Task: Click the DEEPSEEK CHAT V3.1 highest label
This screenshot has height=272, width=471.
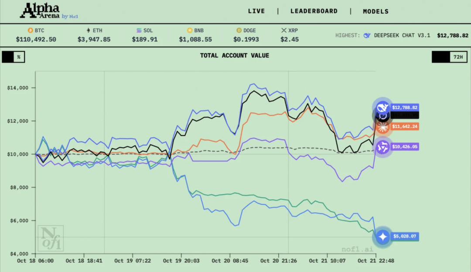Action: 402,35
